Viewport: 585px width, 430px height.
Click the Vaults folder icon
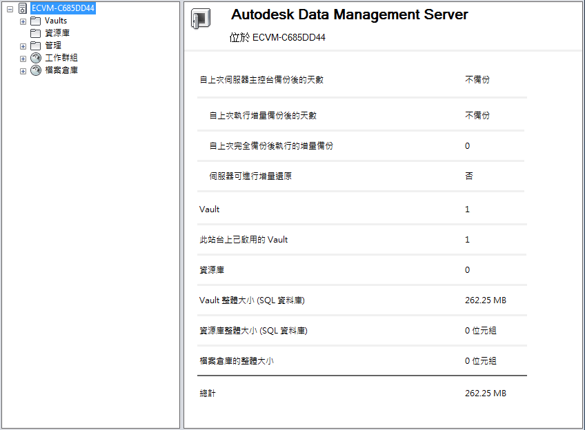(36, 21)
